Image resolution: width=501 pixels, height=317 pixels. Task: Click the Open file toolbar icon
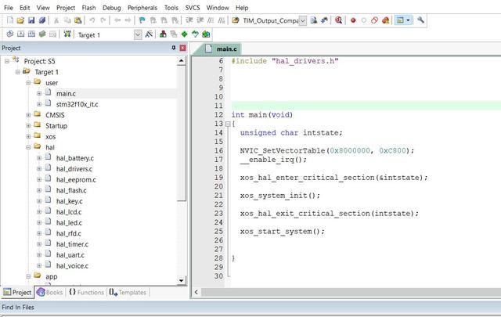pos(20,20)
